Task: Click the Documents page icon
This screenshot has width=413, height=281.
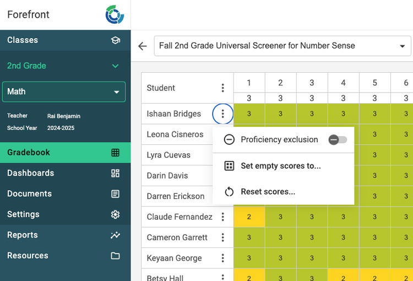Action: tap(116, 194)
